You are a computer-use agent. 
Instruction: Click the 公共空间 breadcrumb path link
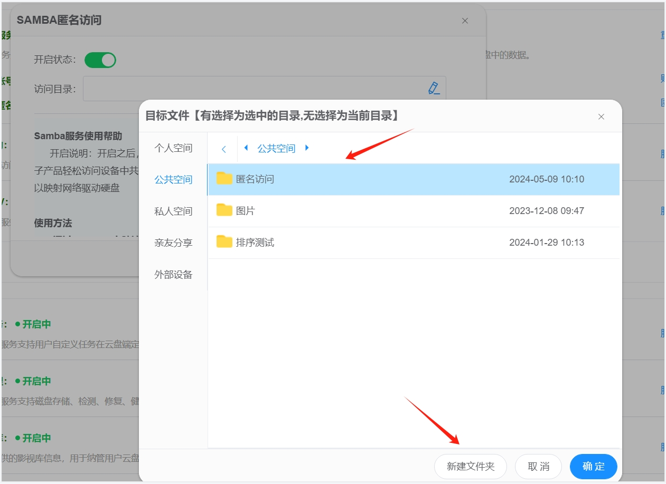(276, 149)
